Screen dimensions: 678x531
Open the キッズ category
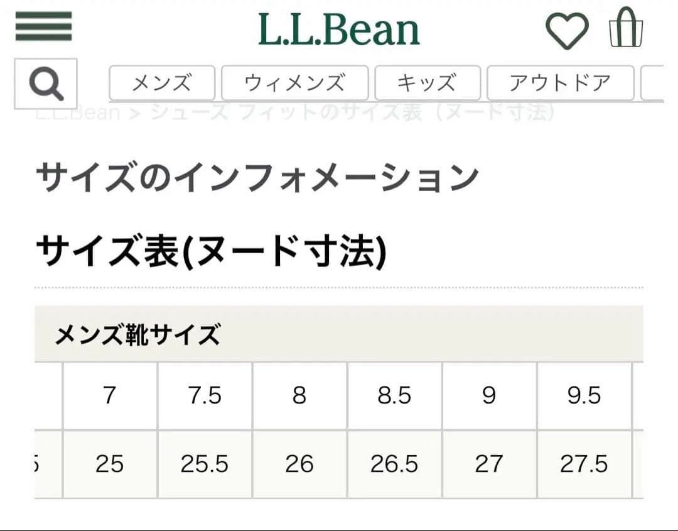428,82
